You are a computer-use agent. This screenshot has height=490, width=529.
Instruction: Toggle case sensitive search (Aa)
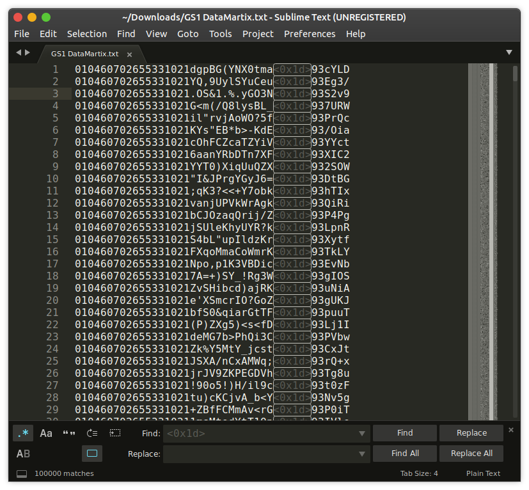tap(46, 433)
